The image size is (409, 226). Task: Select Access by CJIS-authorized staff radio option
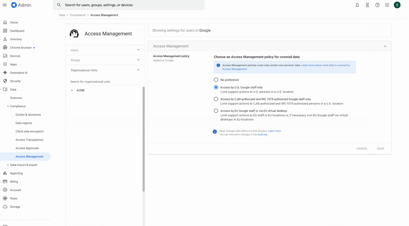pyautogui.click(x=216, y=99)
